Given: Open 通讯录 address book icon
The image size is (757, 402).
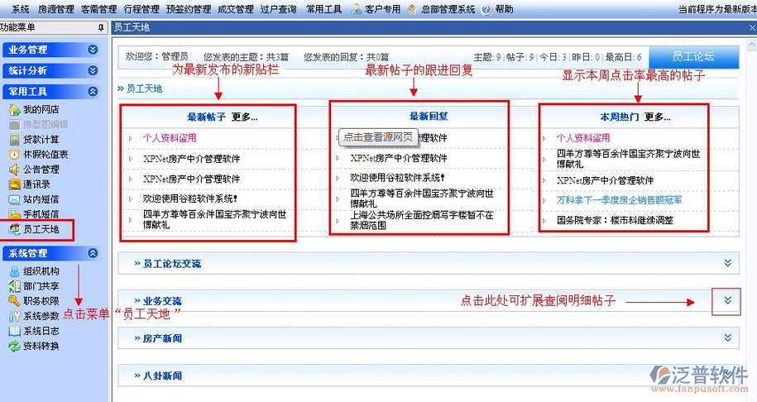Looking at the screenshot, I should (15, 184).
